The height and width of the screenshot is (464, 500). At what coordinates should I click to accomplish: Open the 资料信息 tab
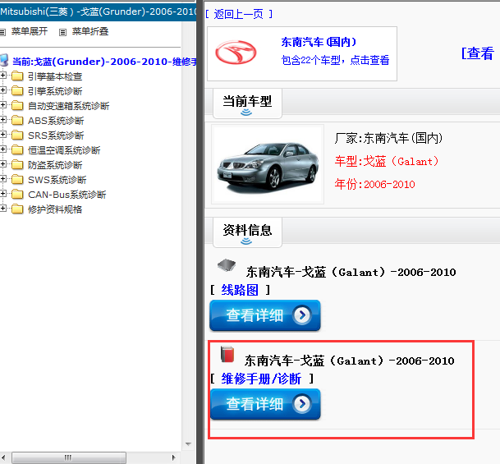point(247,232)
